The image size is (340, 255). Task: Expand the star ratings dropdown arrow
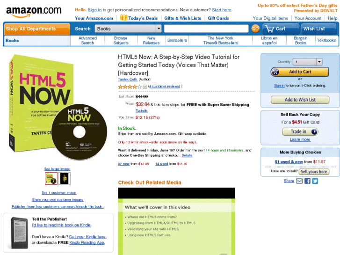pos(145,87)
